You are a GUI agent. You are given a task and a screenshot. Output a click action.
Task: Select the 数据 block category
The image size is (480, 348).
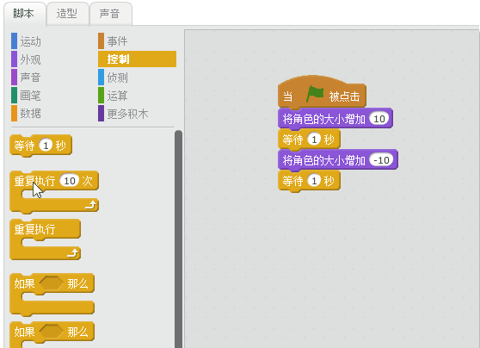coord(31,114)
